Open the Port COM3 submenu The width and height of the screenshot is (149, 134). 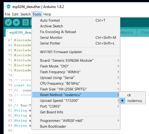[76, 106]
